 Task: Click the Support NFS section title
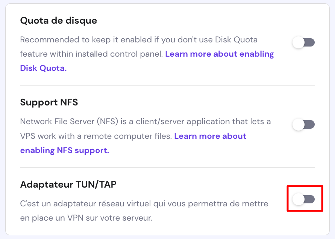(49, 102)
